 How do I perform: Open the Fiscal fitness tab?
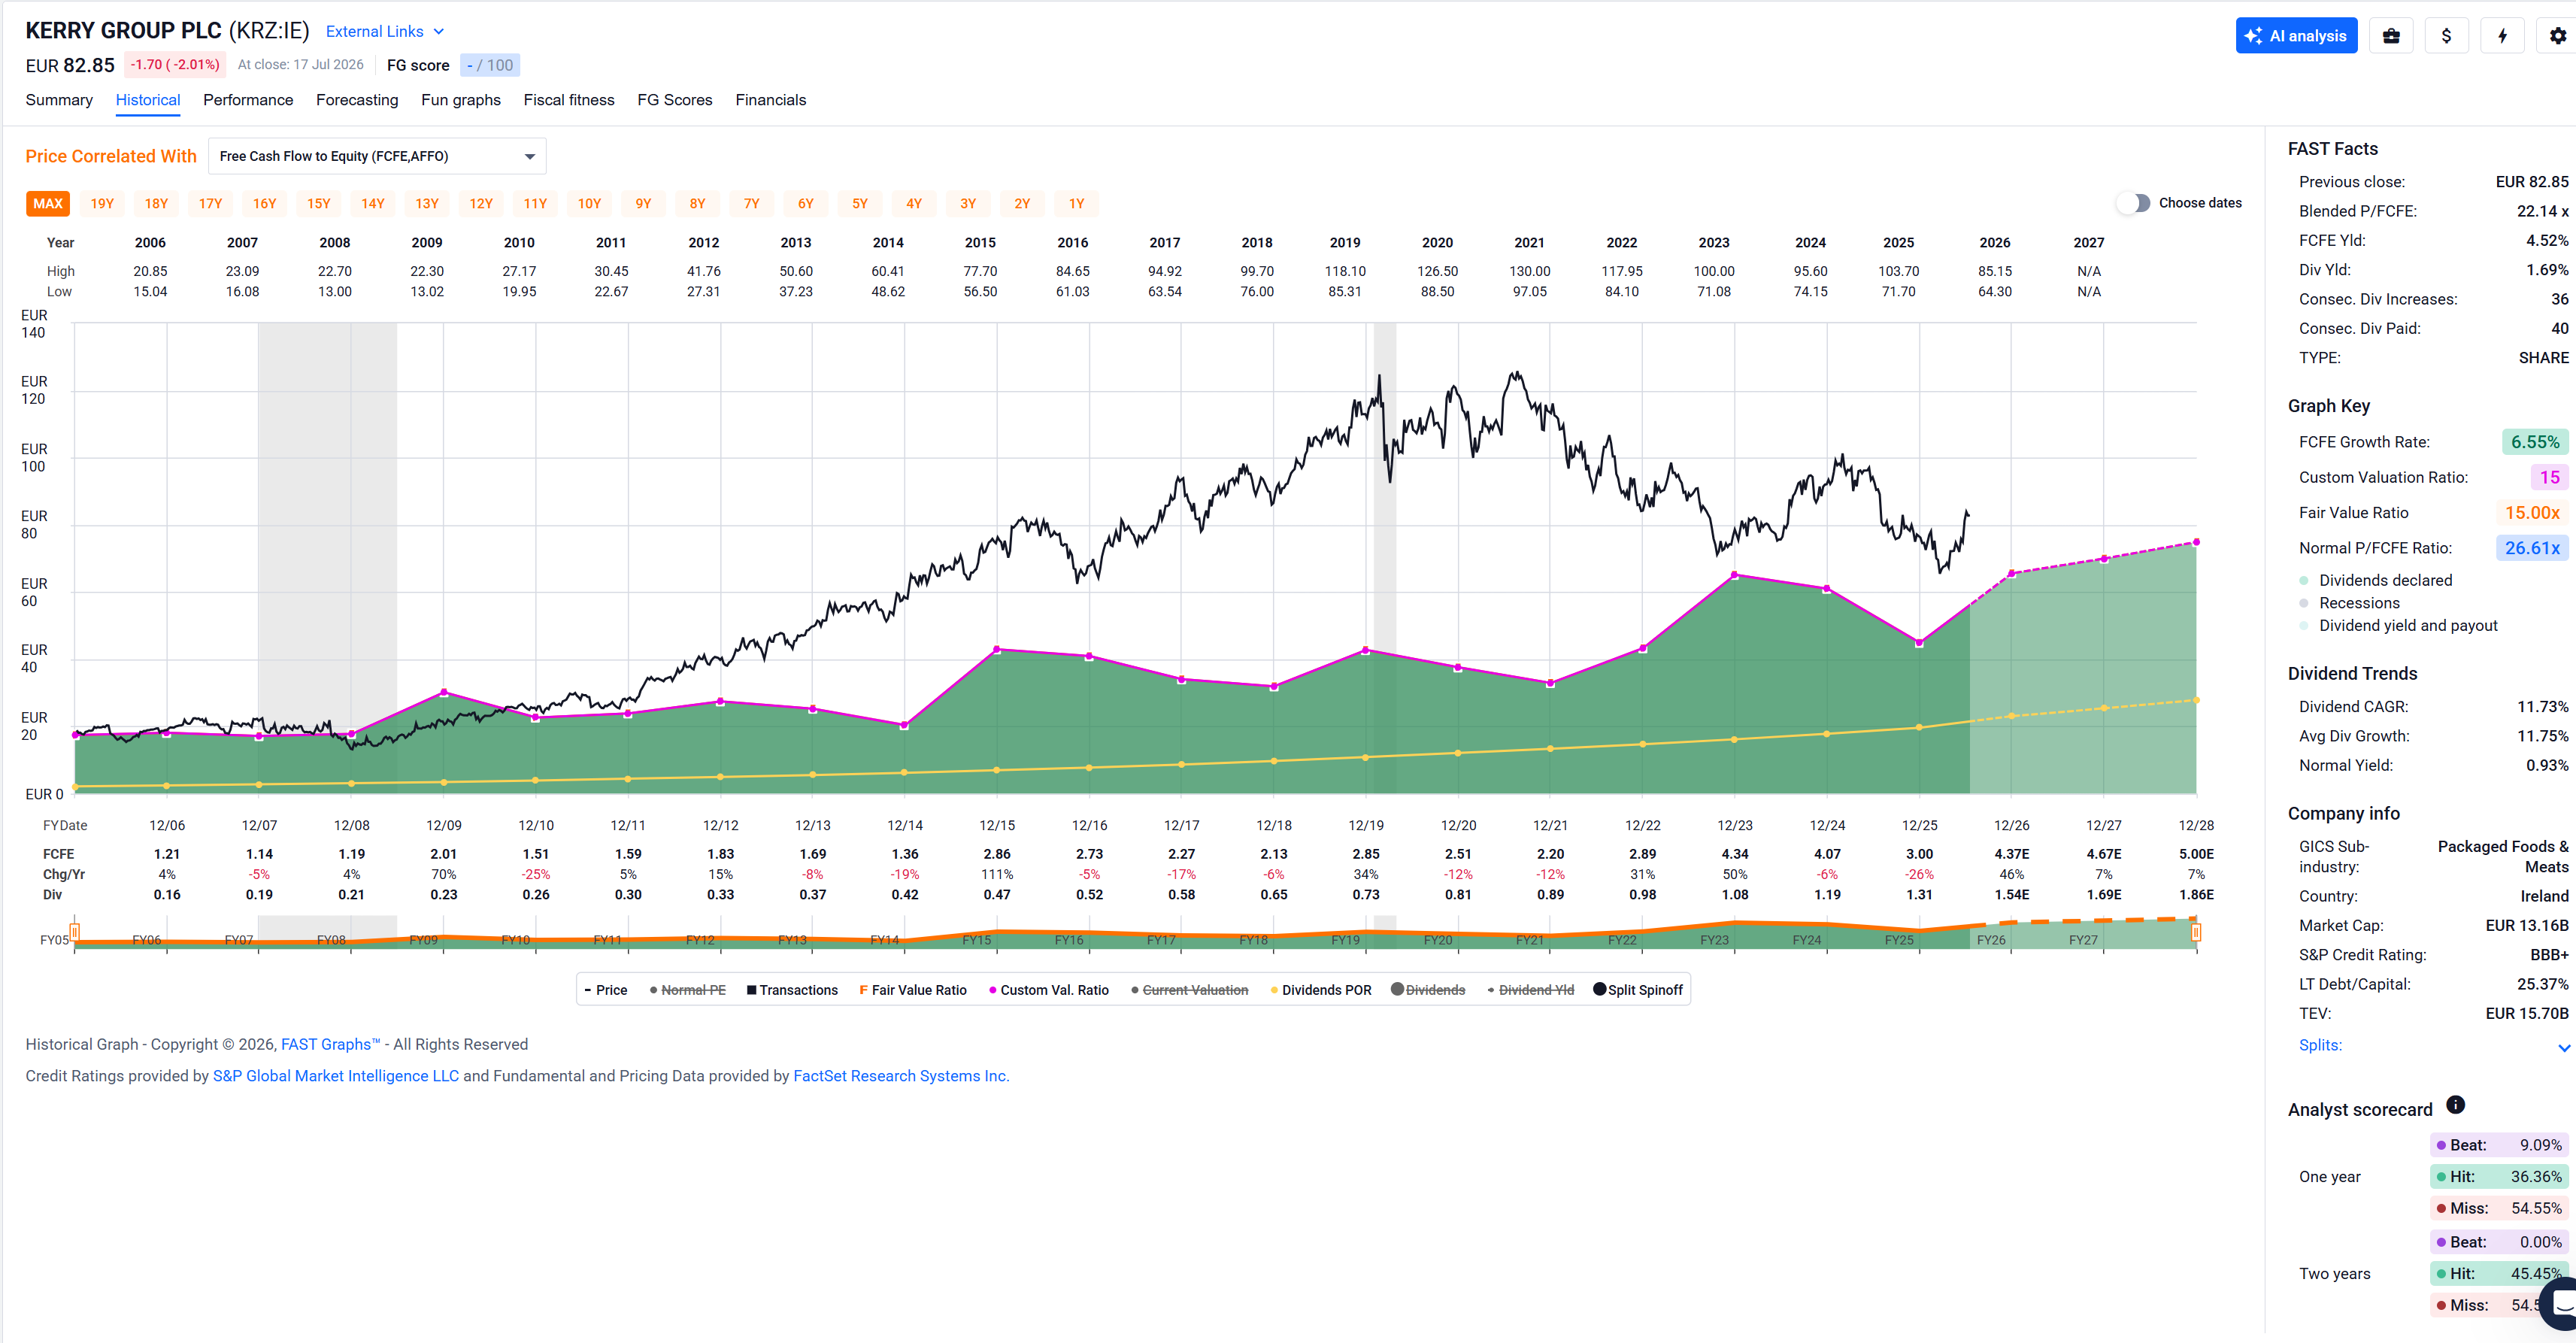pos(569,100)
